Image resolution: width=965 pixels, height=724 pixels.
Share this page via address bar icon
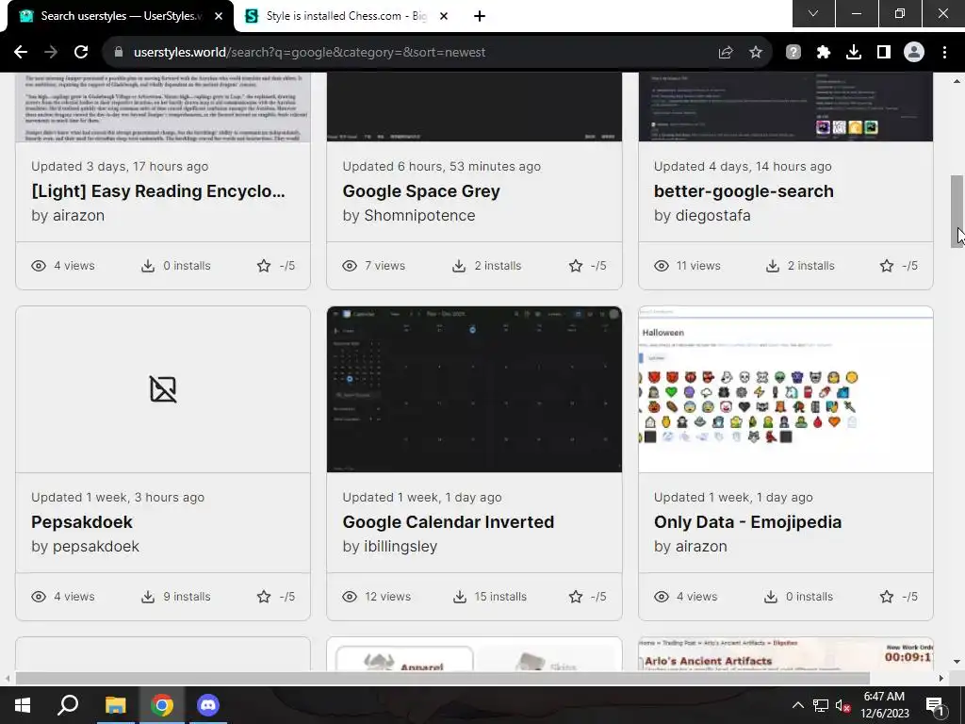pos(726,53)
